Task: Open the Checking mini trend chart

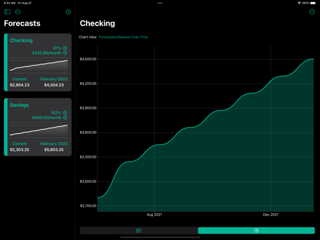Action: (x=39, y=66)
